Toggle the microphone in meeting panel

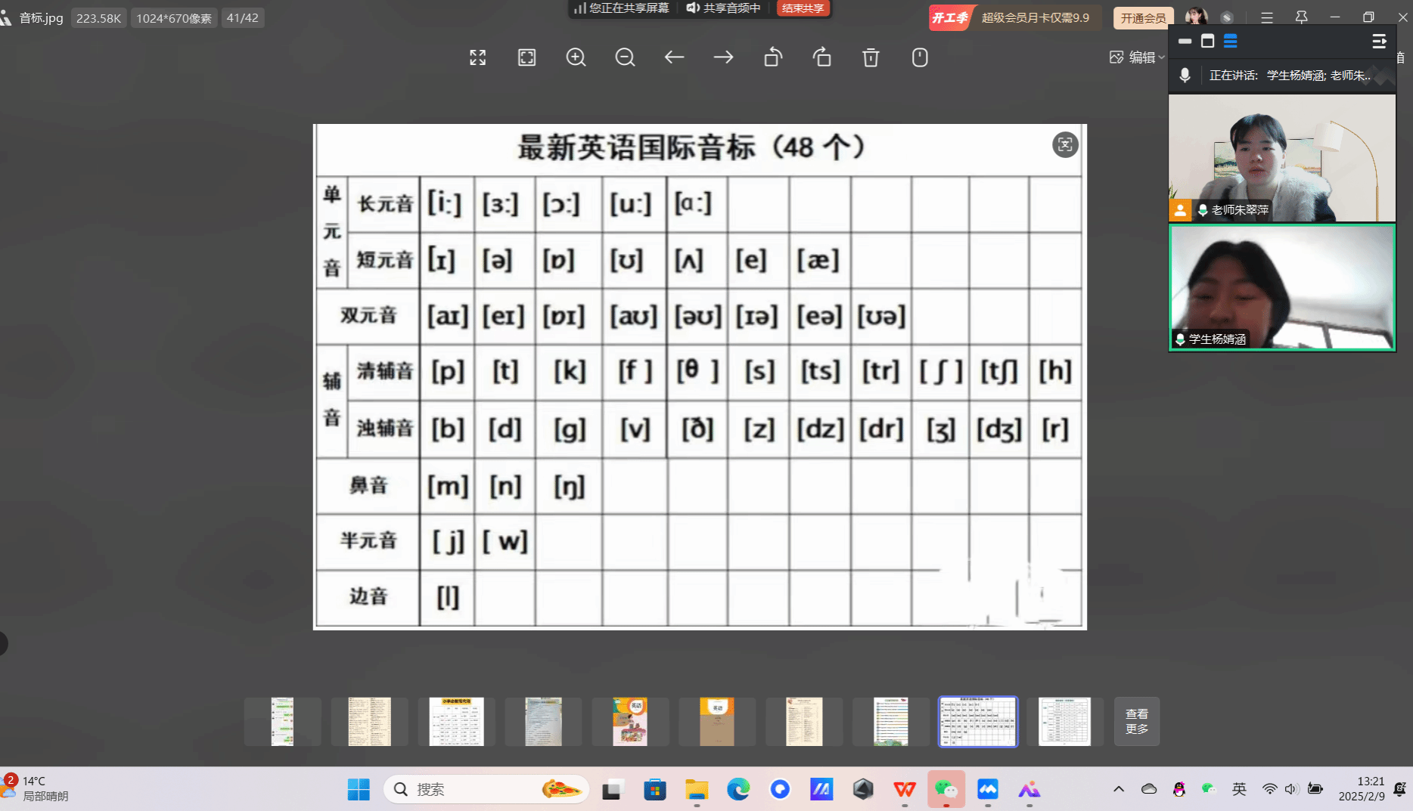coord(1185,75)
